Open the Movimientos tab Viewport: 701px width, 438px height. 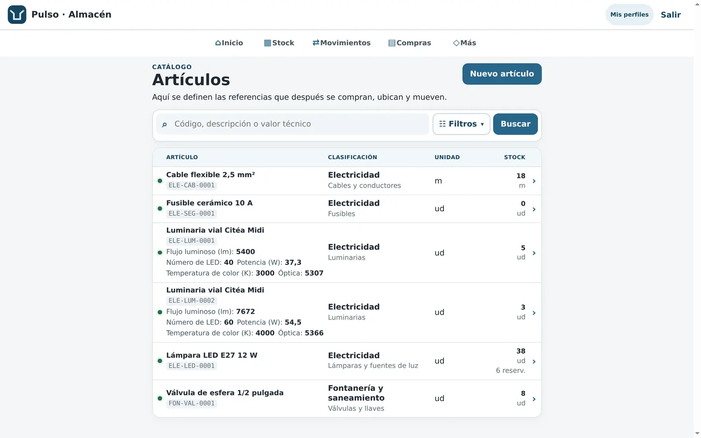point(342,43)
